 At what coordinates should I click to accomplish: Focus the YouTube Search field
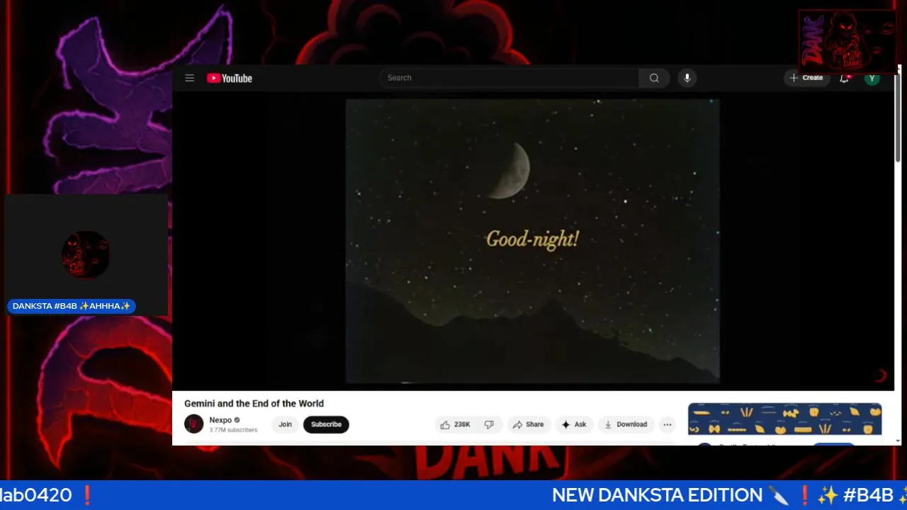click(509, 78)
